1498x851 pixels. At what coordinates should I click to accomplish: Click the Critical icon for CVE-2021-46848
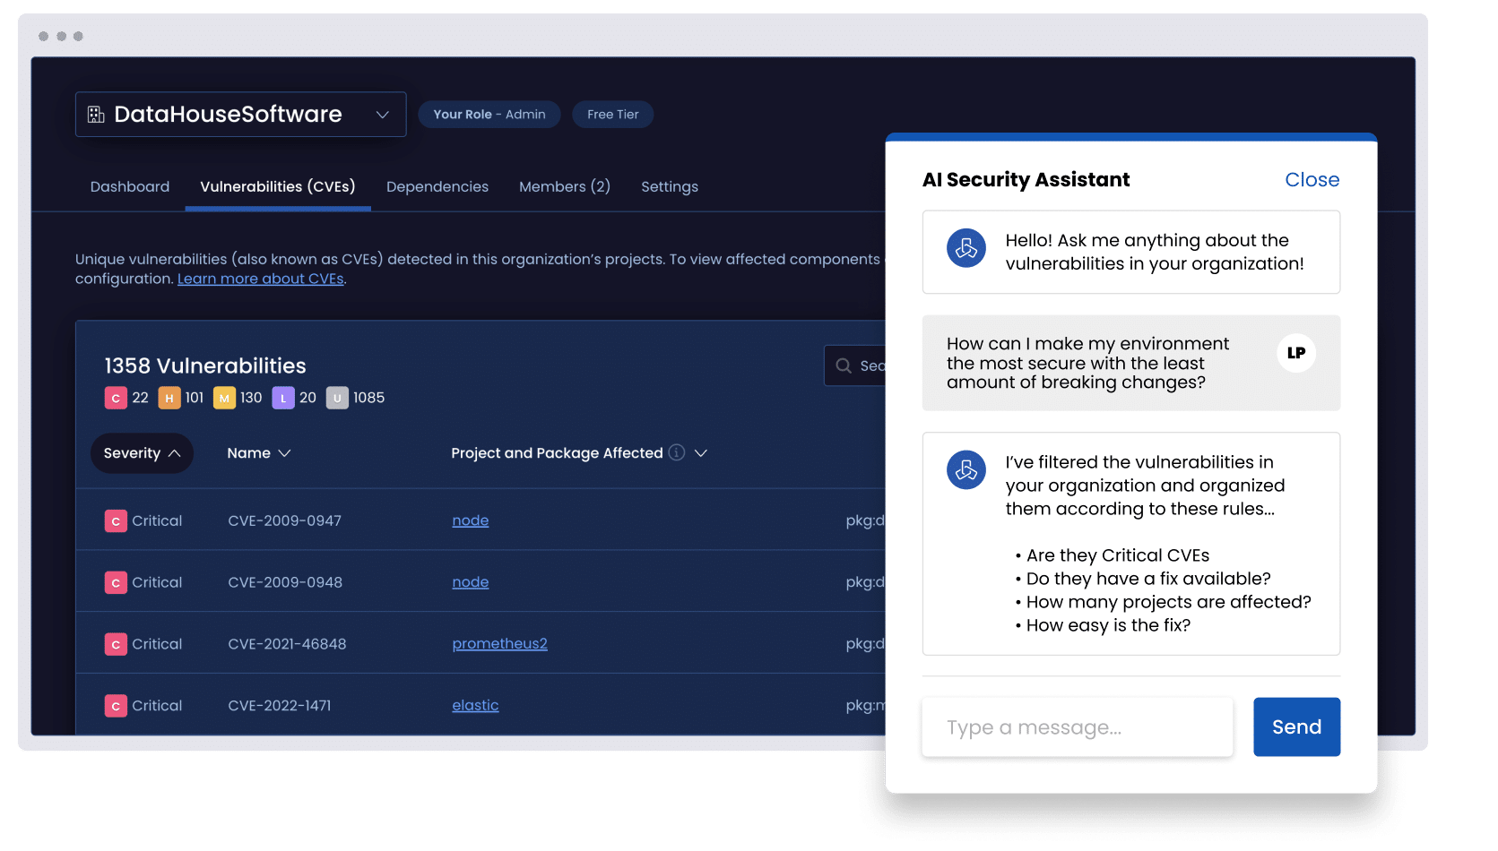click(116, 644)
